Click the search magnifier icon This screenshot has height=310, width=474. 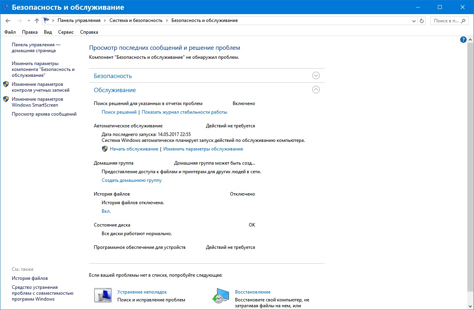tap(463, 20)
